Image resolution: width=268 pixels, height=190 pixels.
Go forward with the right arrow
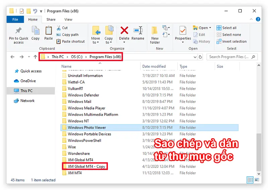click(x=21, y=57)
